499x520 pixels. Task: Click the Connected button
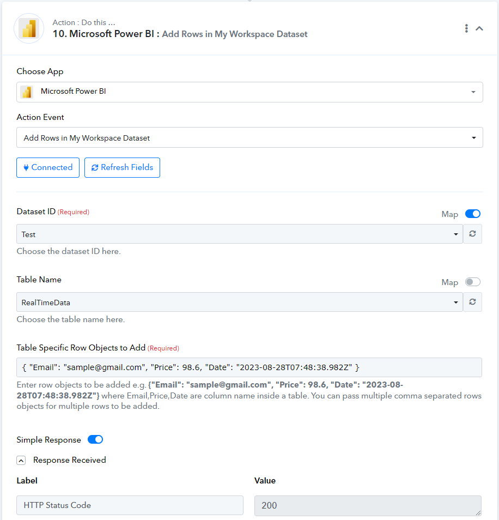click(48, 167)
